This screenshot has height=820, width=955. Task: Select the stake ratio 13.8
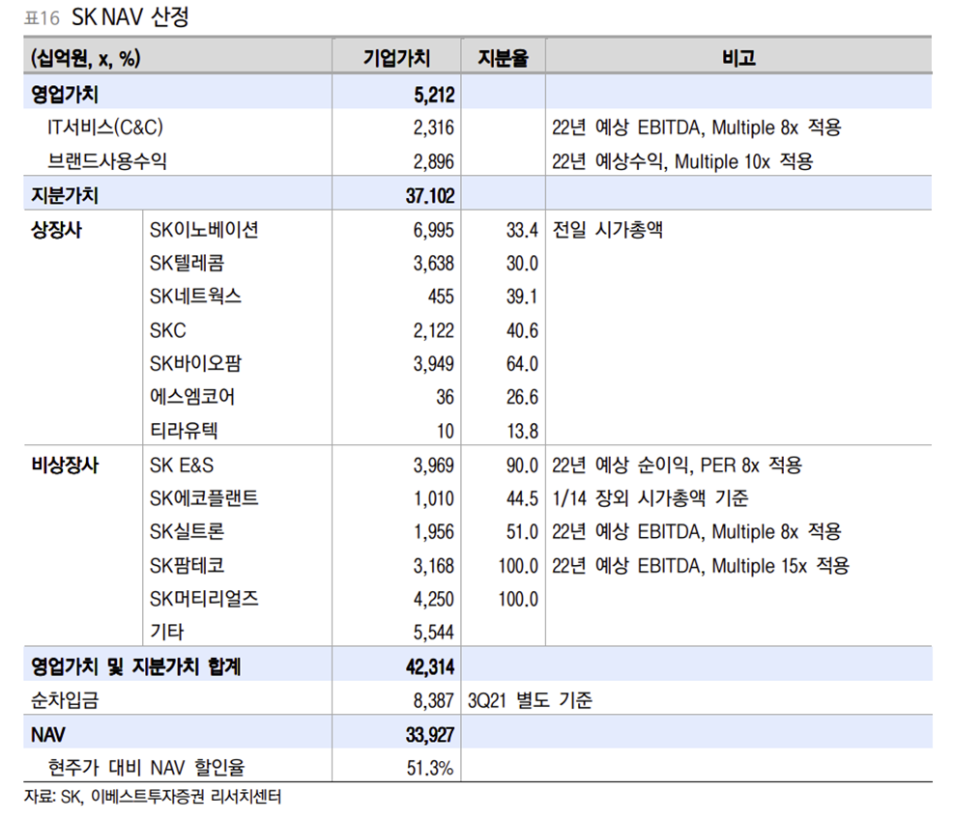tap(523, 431)
